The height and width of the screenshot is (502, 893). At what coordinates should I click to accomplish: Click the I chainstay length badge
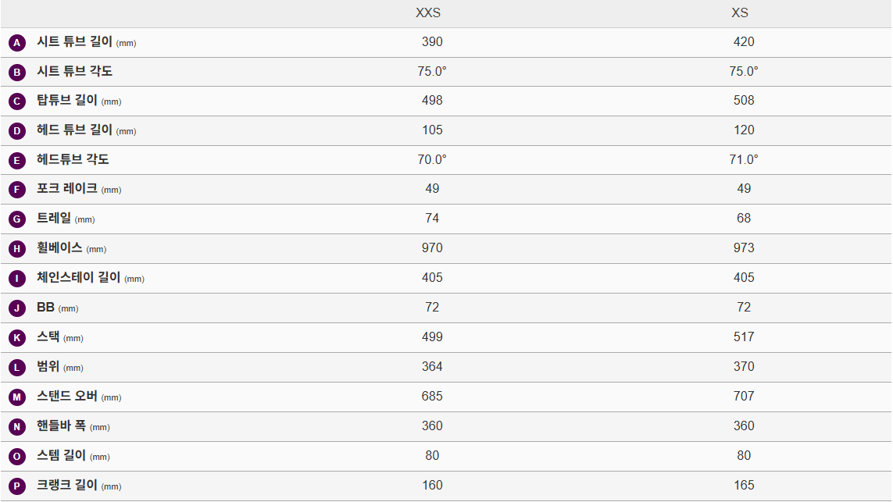pos(17,279)
